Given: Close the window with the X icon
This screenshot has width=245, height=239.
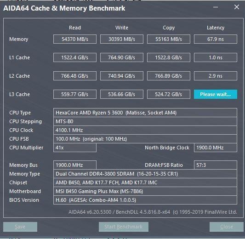Looking at the screenshot, I should click(x=237, y=7).
